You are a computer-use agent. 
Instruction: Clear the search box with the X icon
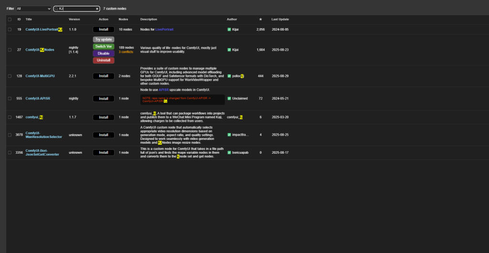97,9
